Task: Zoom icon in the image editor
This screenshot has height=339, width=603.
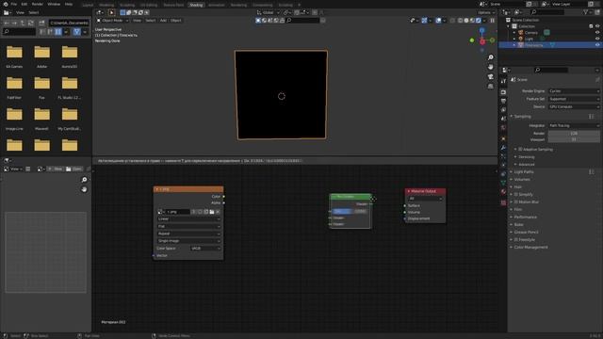Action: coord(84,180)
